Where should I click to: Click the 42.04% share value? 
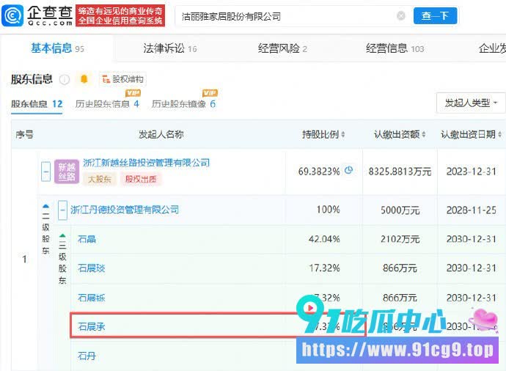324,239
